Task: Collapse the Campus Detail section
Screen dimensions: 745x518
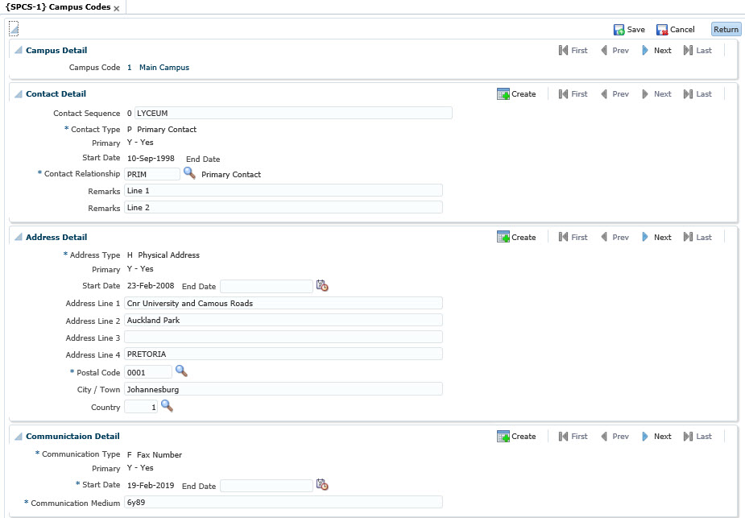Action: pos(19,51)
